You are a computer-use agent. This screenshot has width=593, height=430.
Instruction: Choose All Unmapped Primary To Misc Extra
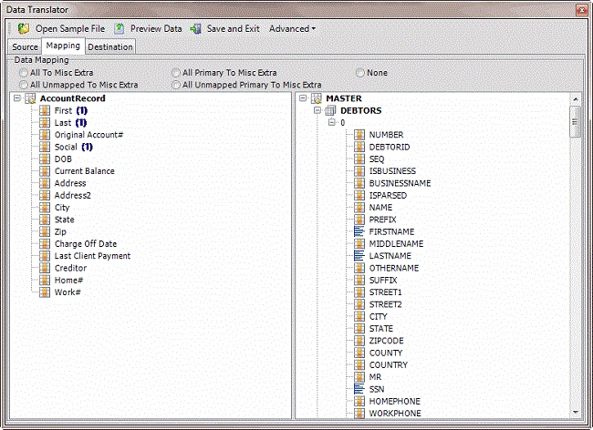[x=177, y=85]
